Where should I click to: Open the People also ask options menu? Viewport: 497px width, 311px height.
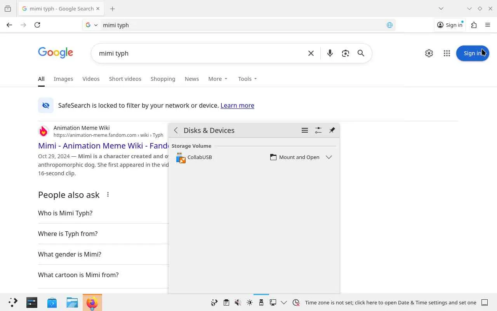tap(108, 195)
